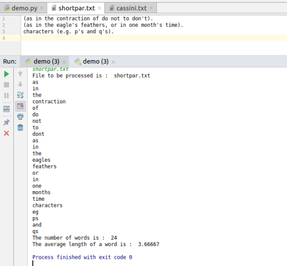Toggle Scroll to End icon
The height and width of the screenshot is (266, 287).
point(20,106)
